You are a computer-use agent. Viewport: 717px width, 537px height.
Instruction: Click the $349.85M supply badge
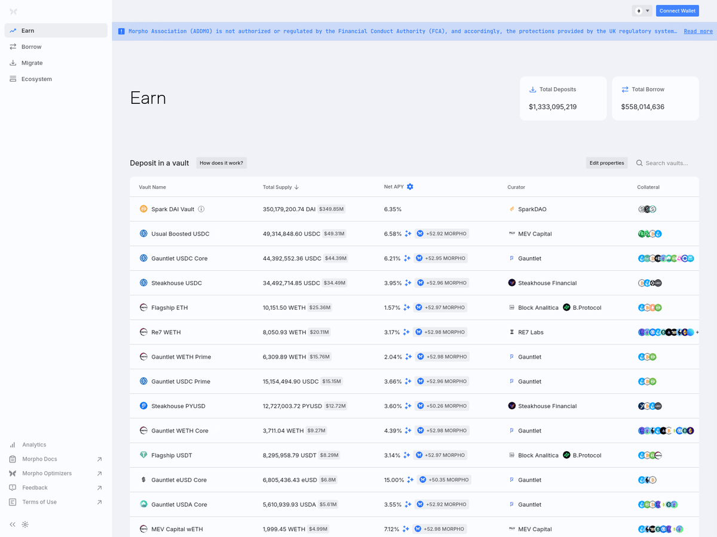332,209
